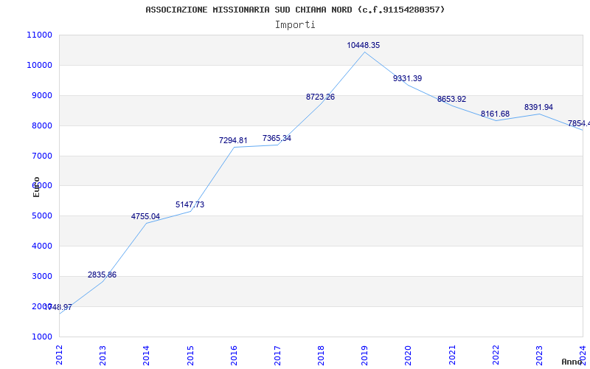
Task: Click the 2018 x-axis year label
Action: [321, 355]
